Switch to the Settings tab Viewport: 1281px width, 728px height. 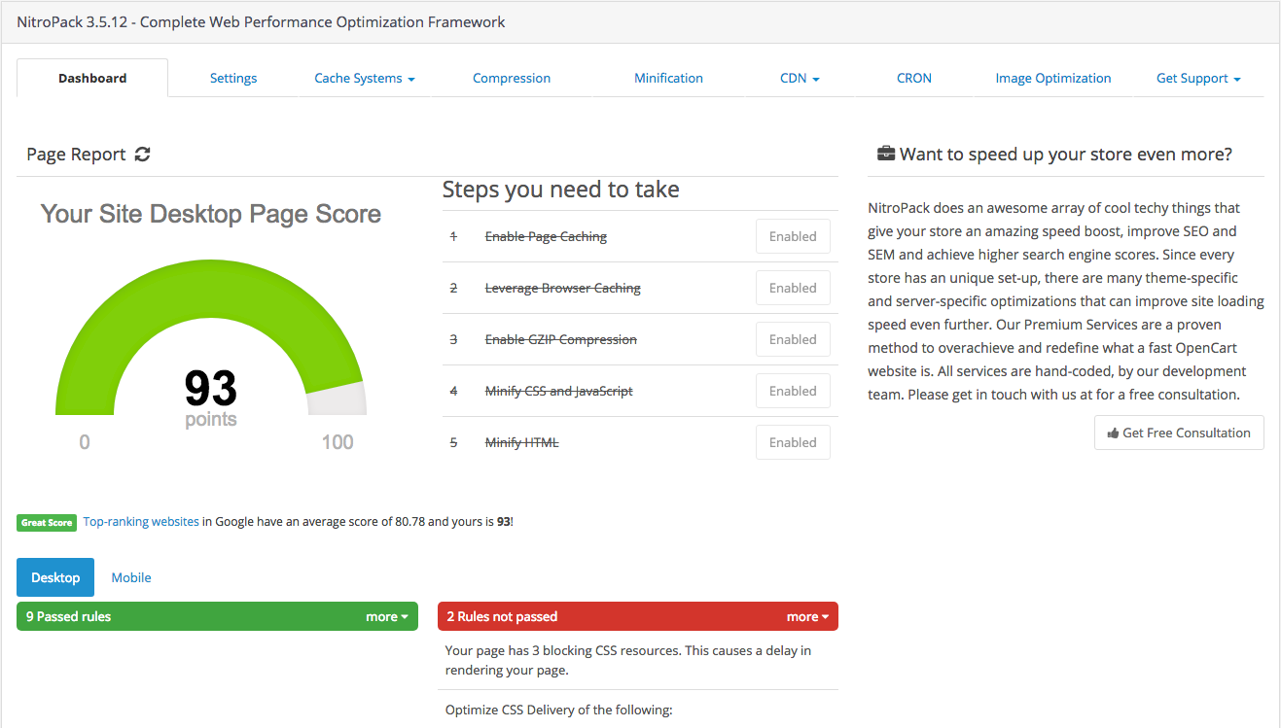[233, 78]
